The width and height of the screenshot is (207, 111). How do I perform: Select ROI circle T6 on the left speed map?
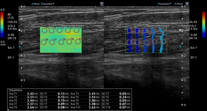click(44, 42)
